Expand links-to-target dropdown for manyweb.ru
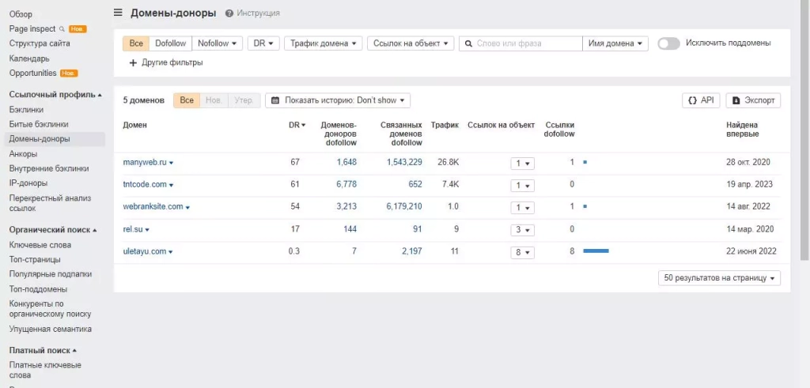The height and width of the screenshot is (388, 810). [523, 163]
